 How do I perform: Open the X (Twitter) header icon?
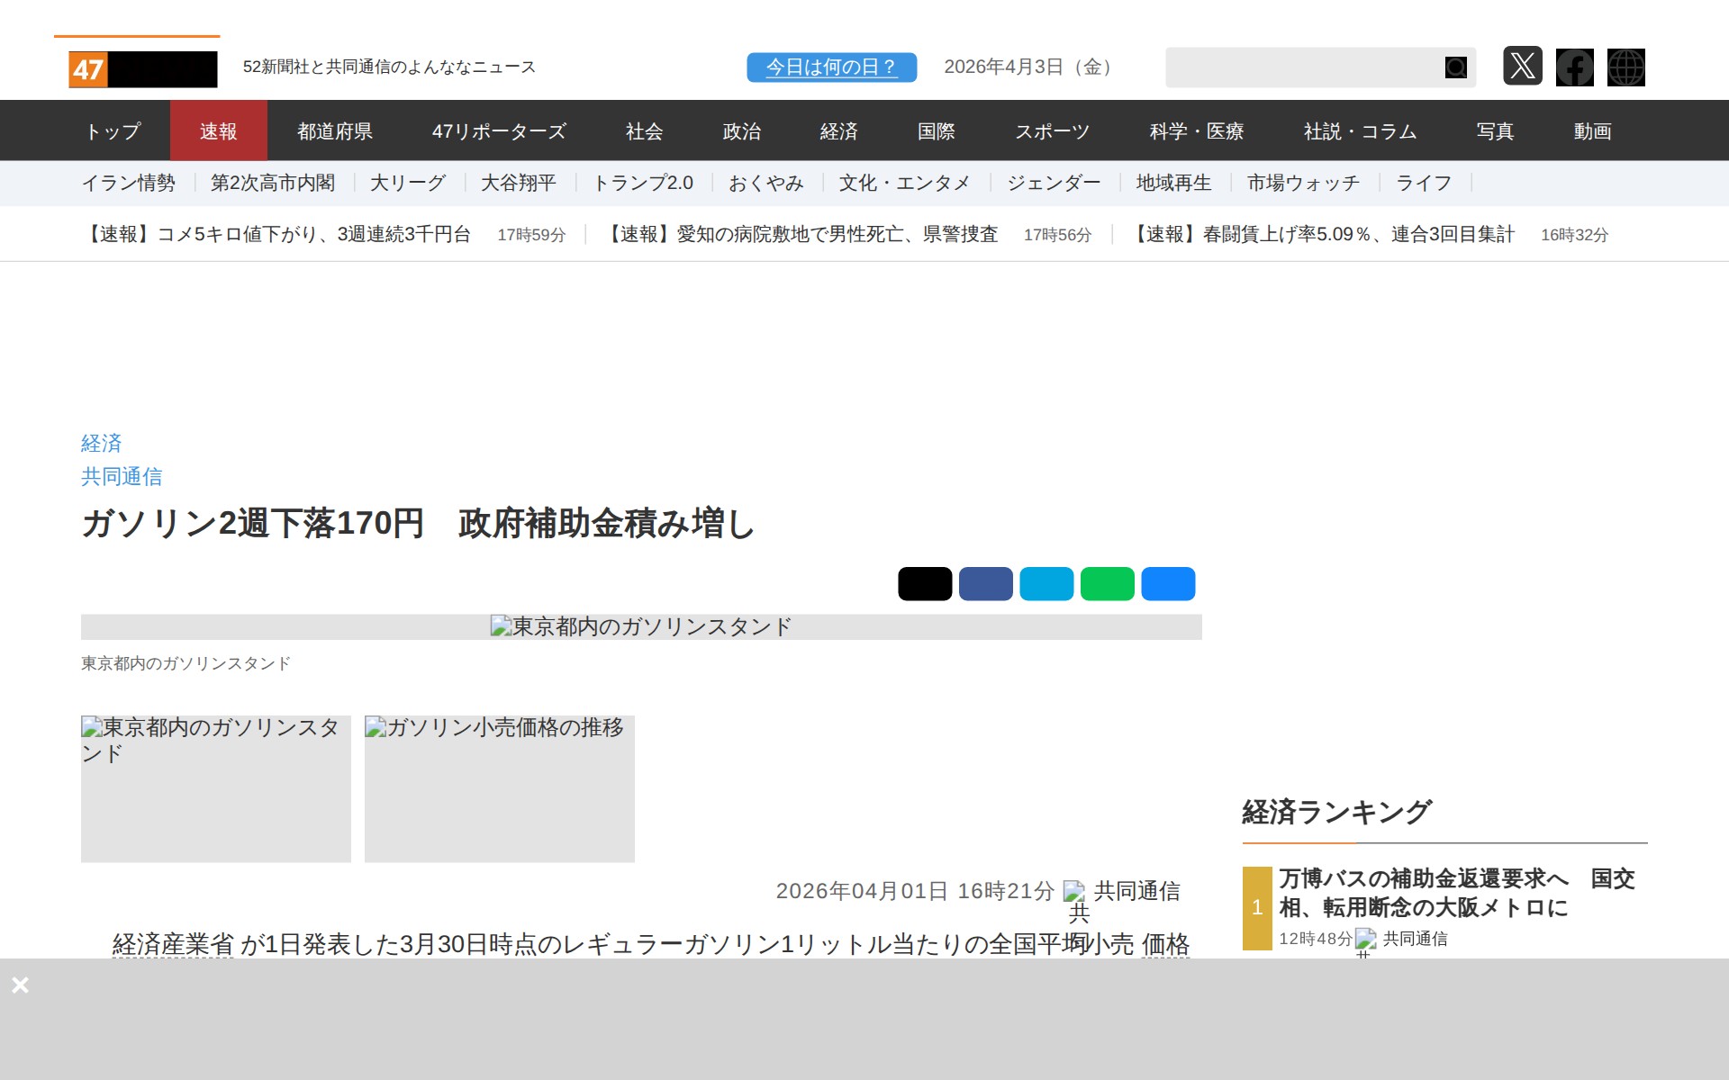(1522, 67)
